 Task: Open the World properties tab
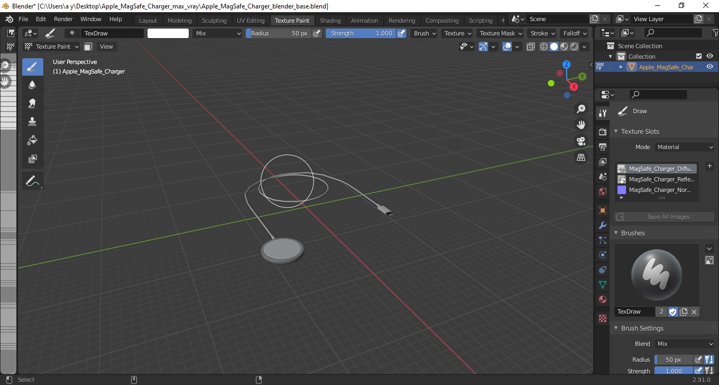[602, 191]
